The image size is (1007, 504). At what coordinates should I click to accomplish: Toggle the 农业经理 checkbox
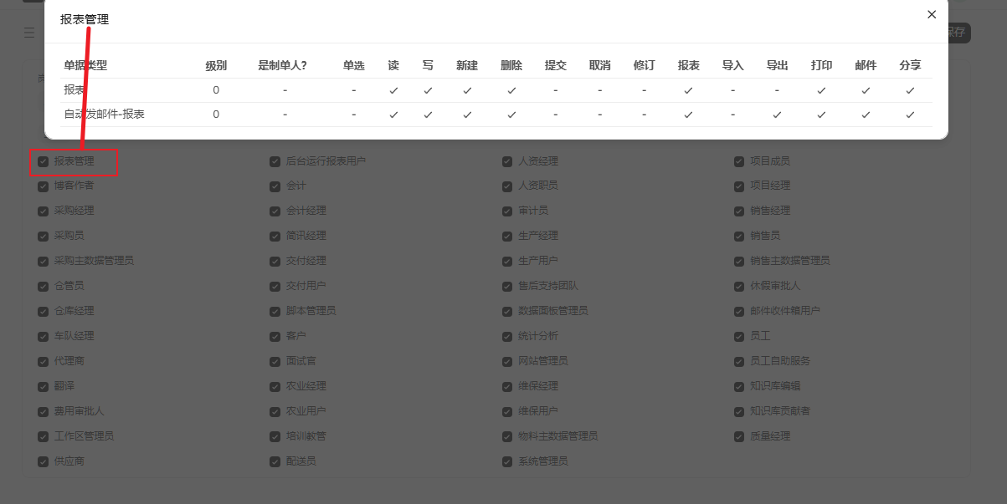click(275, 386)
